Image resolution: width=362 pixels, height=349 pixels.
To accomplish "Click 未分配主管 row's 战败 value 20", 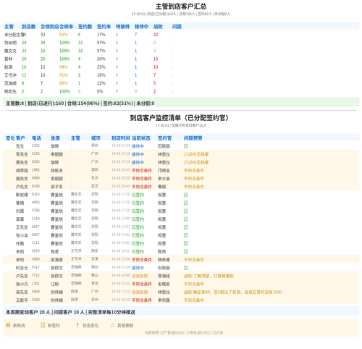I will [156, 35].
